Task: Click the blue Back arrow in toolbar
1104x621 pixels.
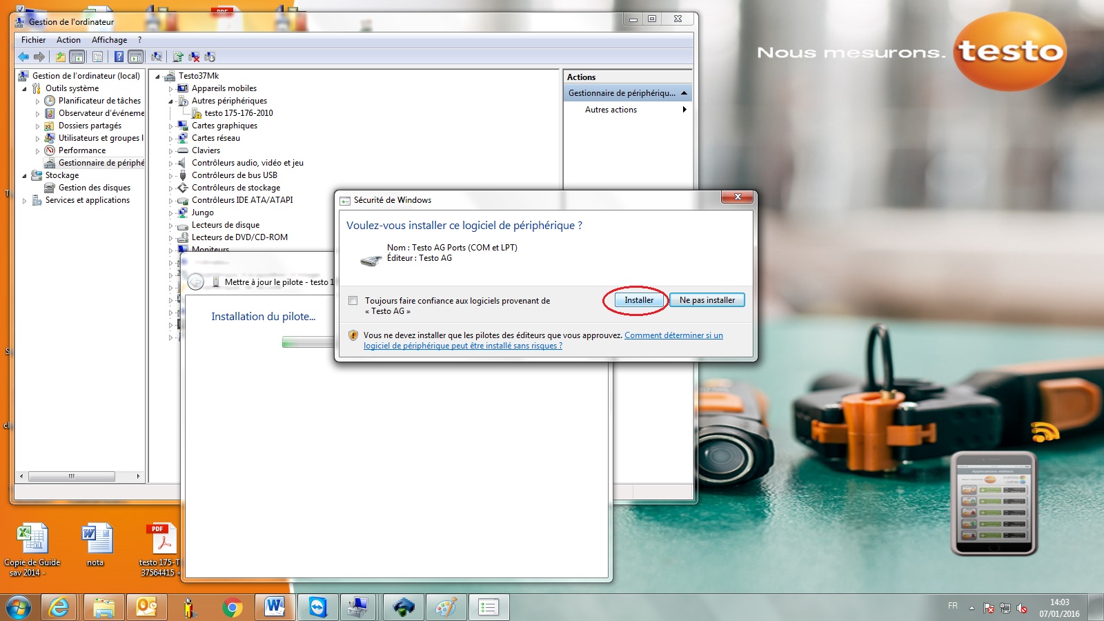Action: tap(24, 57)
